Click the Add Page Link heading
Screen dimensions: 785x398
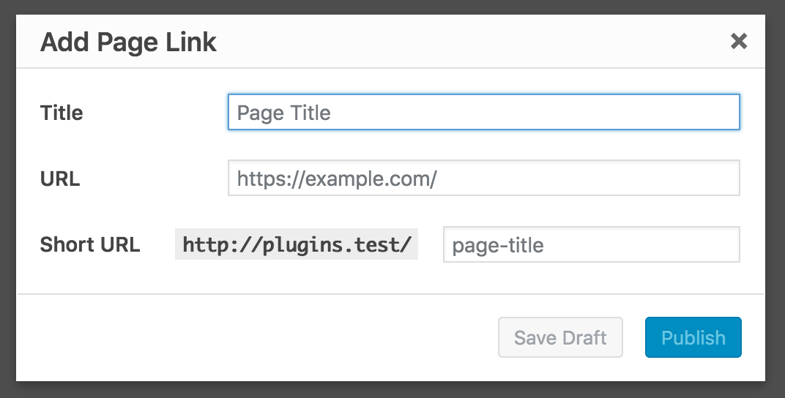(x=128, y=42)
